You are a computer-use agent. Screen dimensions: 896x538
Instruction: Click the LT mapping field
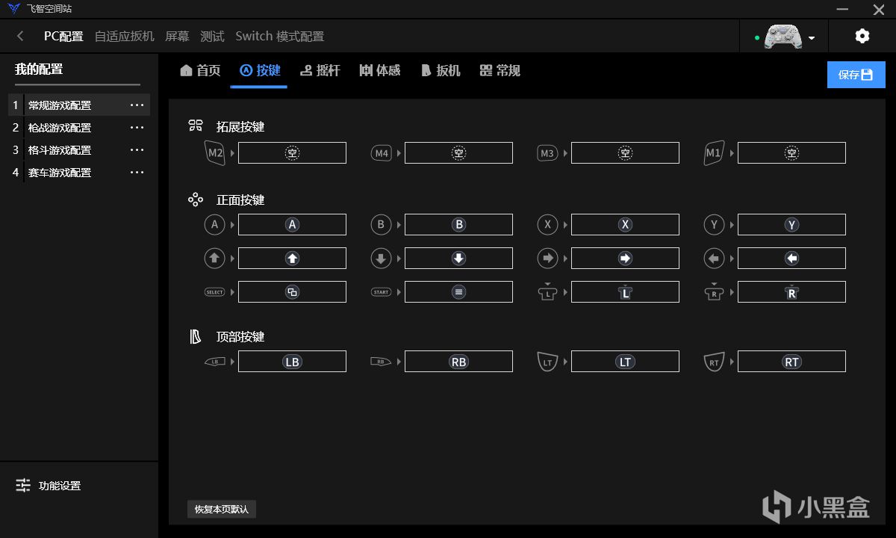coord(625,362)
